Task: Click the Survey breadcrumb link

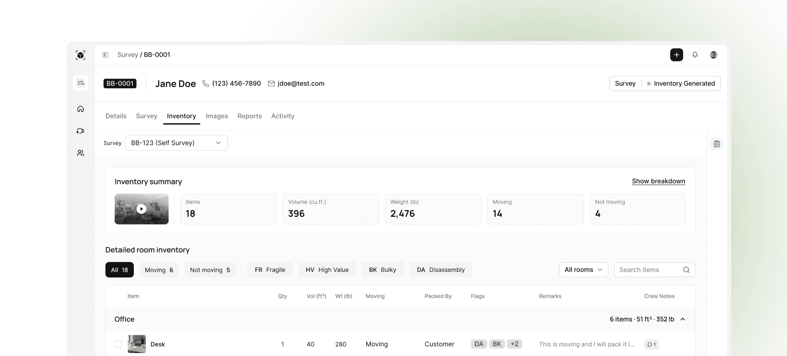Action: (x=128, y=55)
